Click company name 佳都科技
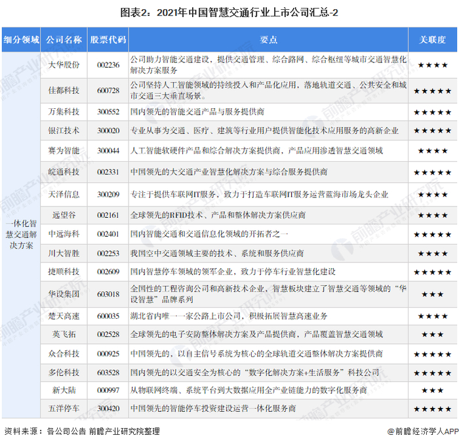Screen dimensions: 459x444 coord(64,91)
